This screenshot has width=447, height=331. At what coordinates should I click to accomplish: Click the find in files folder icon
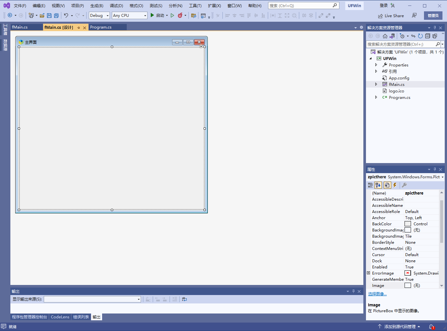[x=194, y=15]
